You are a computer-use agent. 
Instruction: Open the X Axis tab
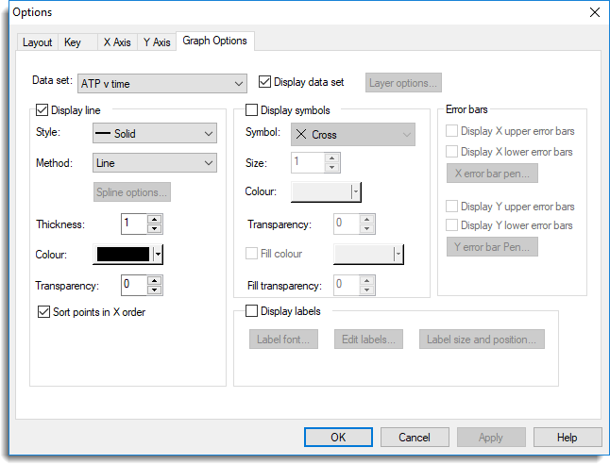tap(115, 42)
